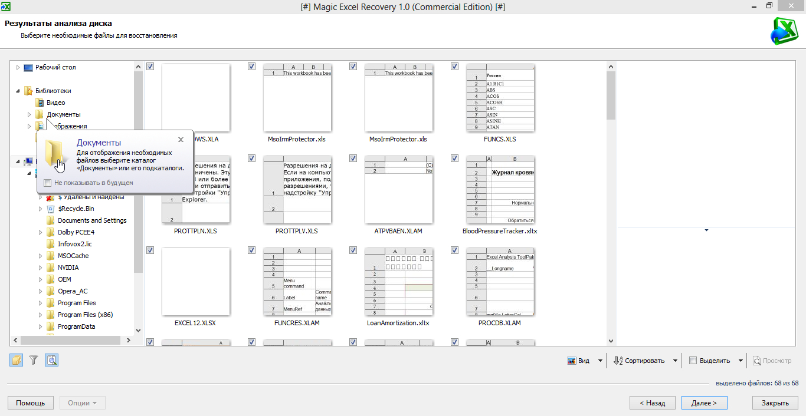The width and height of the screenshot is (806, 416).
Task: Expand the Program Files folder node
Action: pyautogui.click(x=41, y=303)
